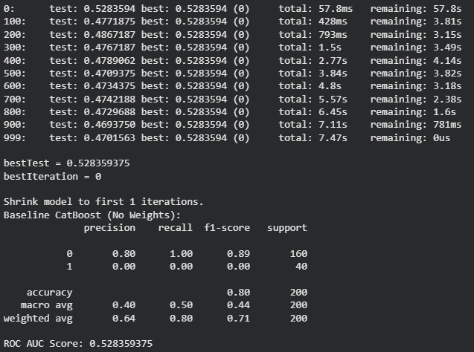Select the 'weighted avg' row label
The image size is (474, 352).
tap(38, 319)
